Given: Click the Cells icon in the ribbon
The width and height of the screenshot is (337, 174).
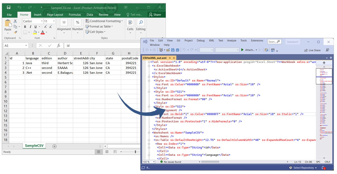Looking at the screenshot, I should pos(130,22).
